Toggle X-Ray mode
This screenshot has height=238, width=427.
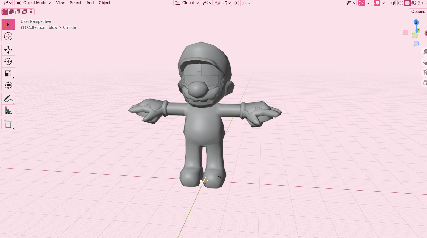coord(392,3)
